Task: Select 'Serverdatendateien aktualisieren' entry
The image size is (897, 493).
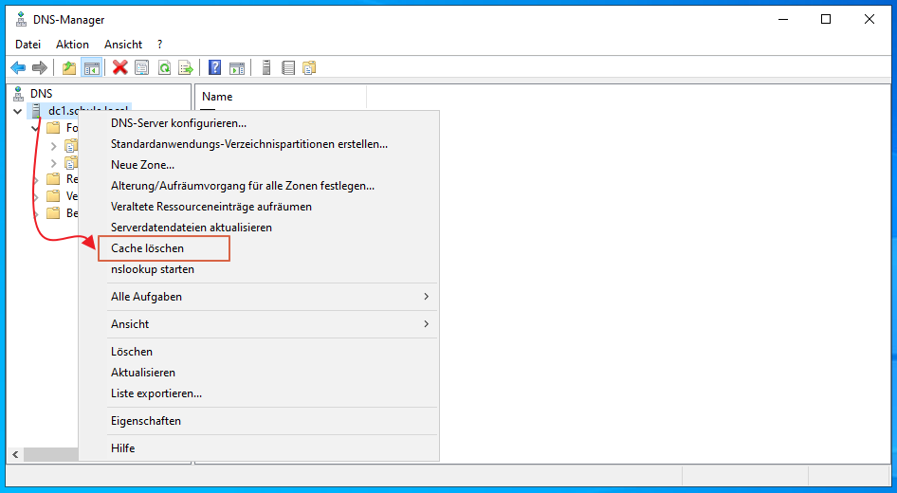Action: pos(259,228)
